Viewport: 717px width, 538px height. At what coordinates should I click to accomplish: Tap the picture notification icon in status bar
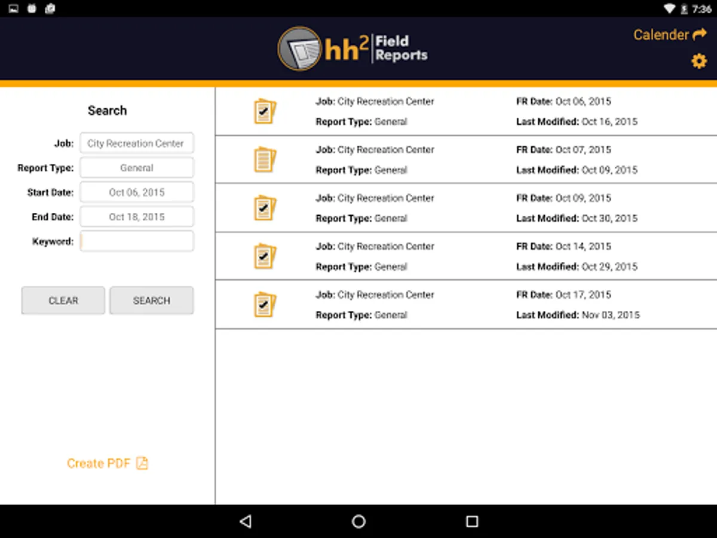pyautogui.click(x=14, y=8)
